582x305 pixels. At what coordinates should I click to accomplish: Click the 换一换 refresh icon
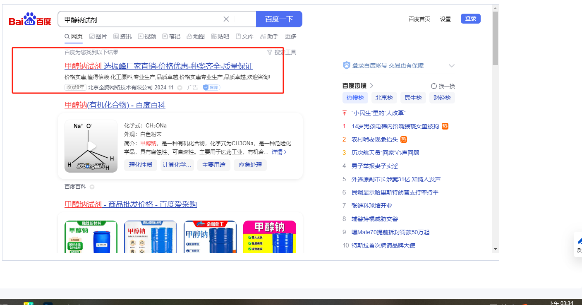pos(434,86)
